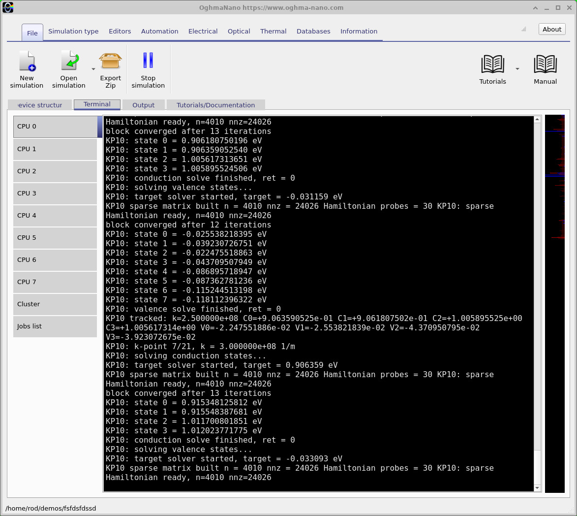The image size is (577, 516).
Task: Click the window roll-up arrow in title bar
Action: [x=535, y=8]
